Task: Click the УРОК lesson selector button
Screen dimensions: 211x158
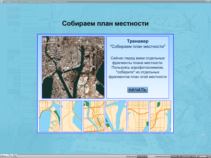Action: click(x=142, y=156)
